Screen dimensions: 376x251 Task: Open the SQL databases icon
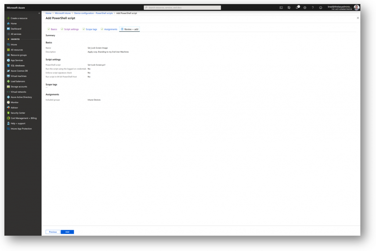pyautogui.click(x=8, y=65)
